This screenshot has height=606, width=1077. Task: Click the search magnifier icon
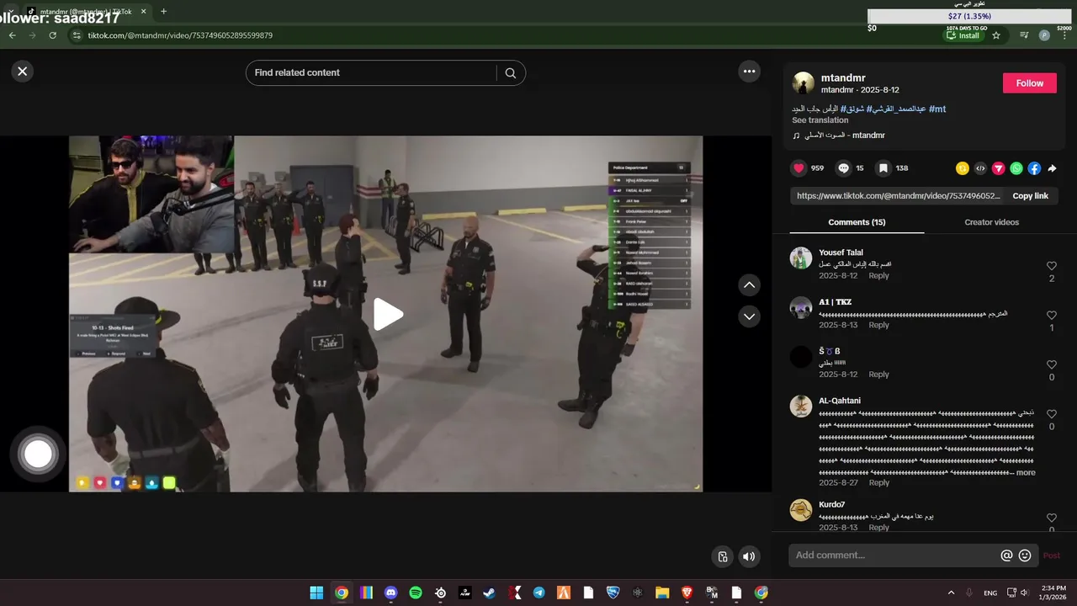coord(510,73)
